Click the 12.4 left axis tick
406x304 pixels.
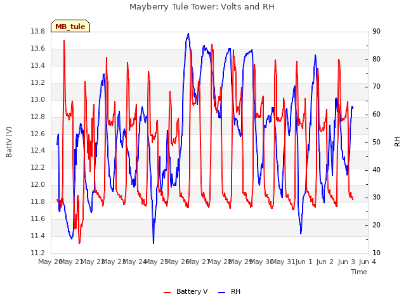(x=38, y=151)
